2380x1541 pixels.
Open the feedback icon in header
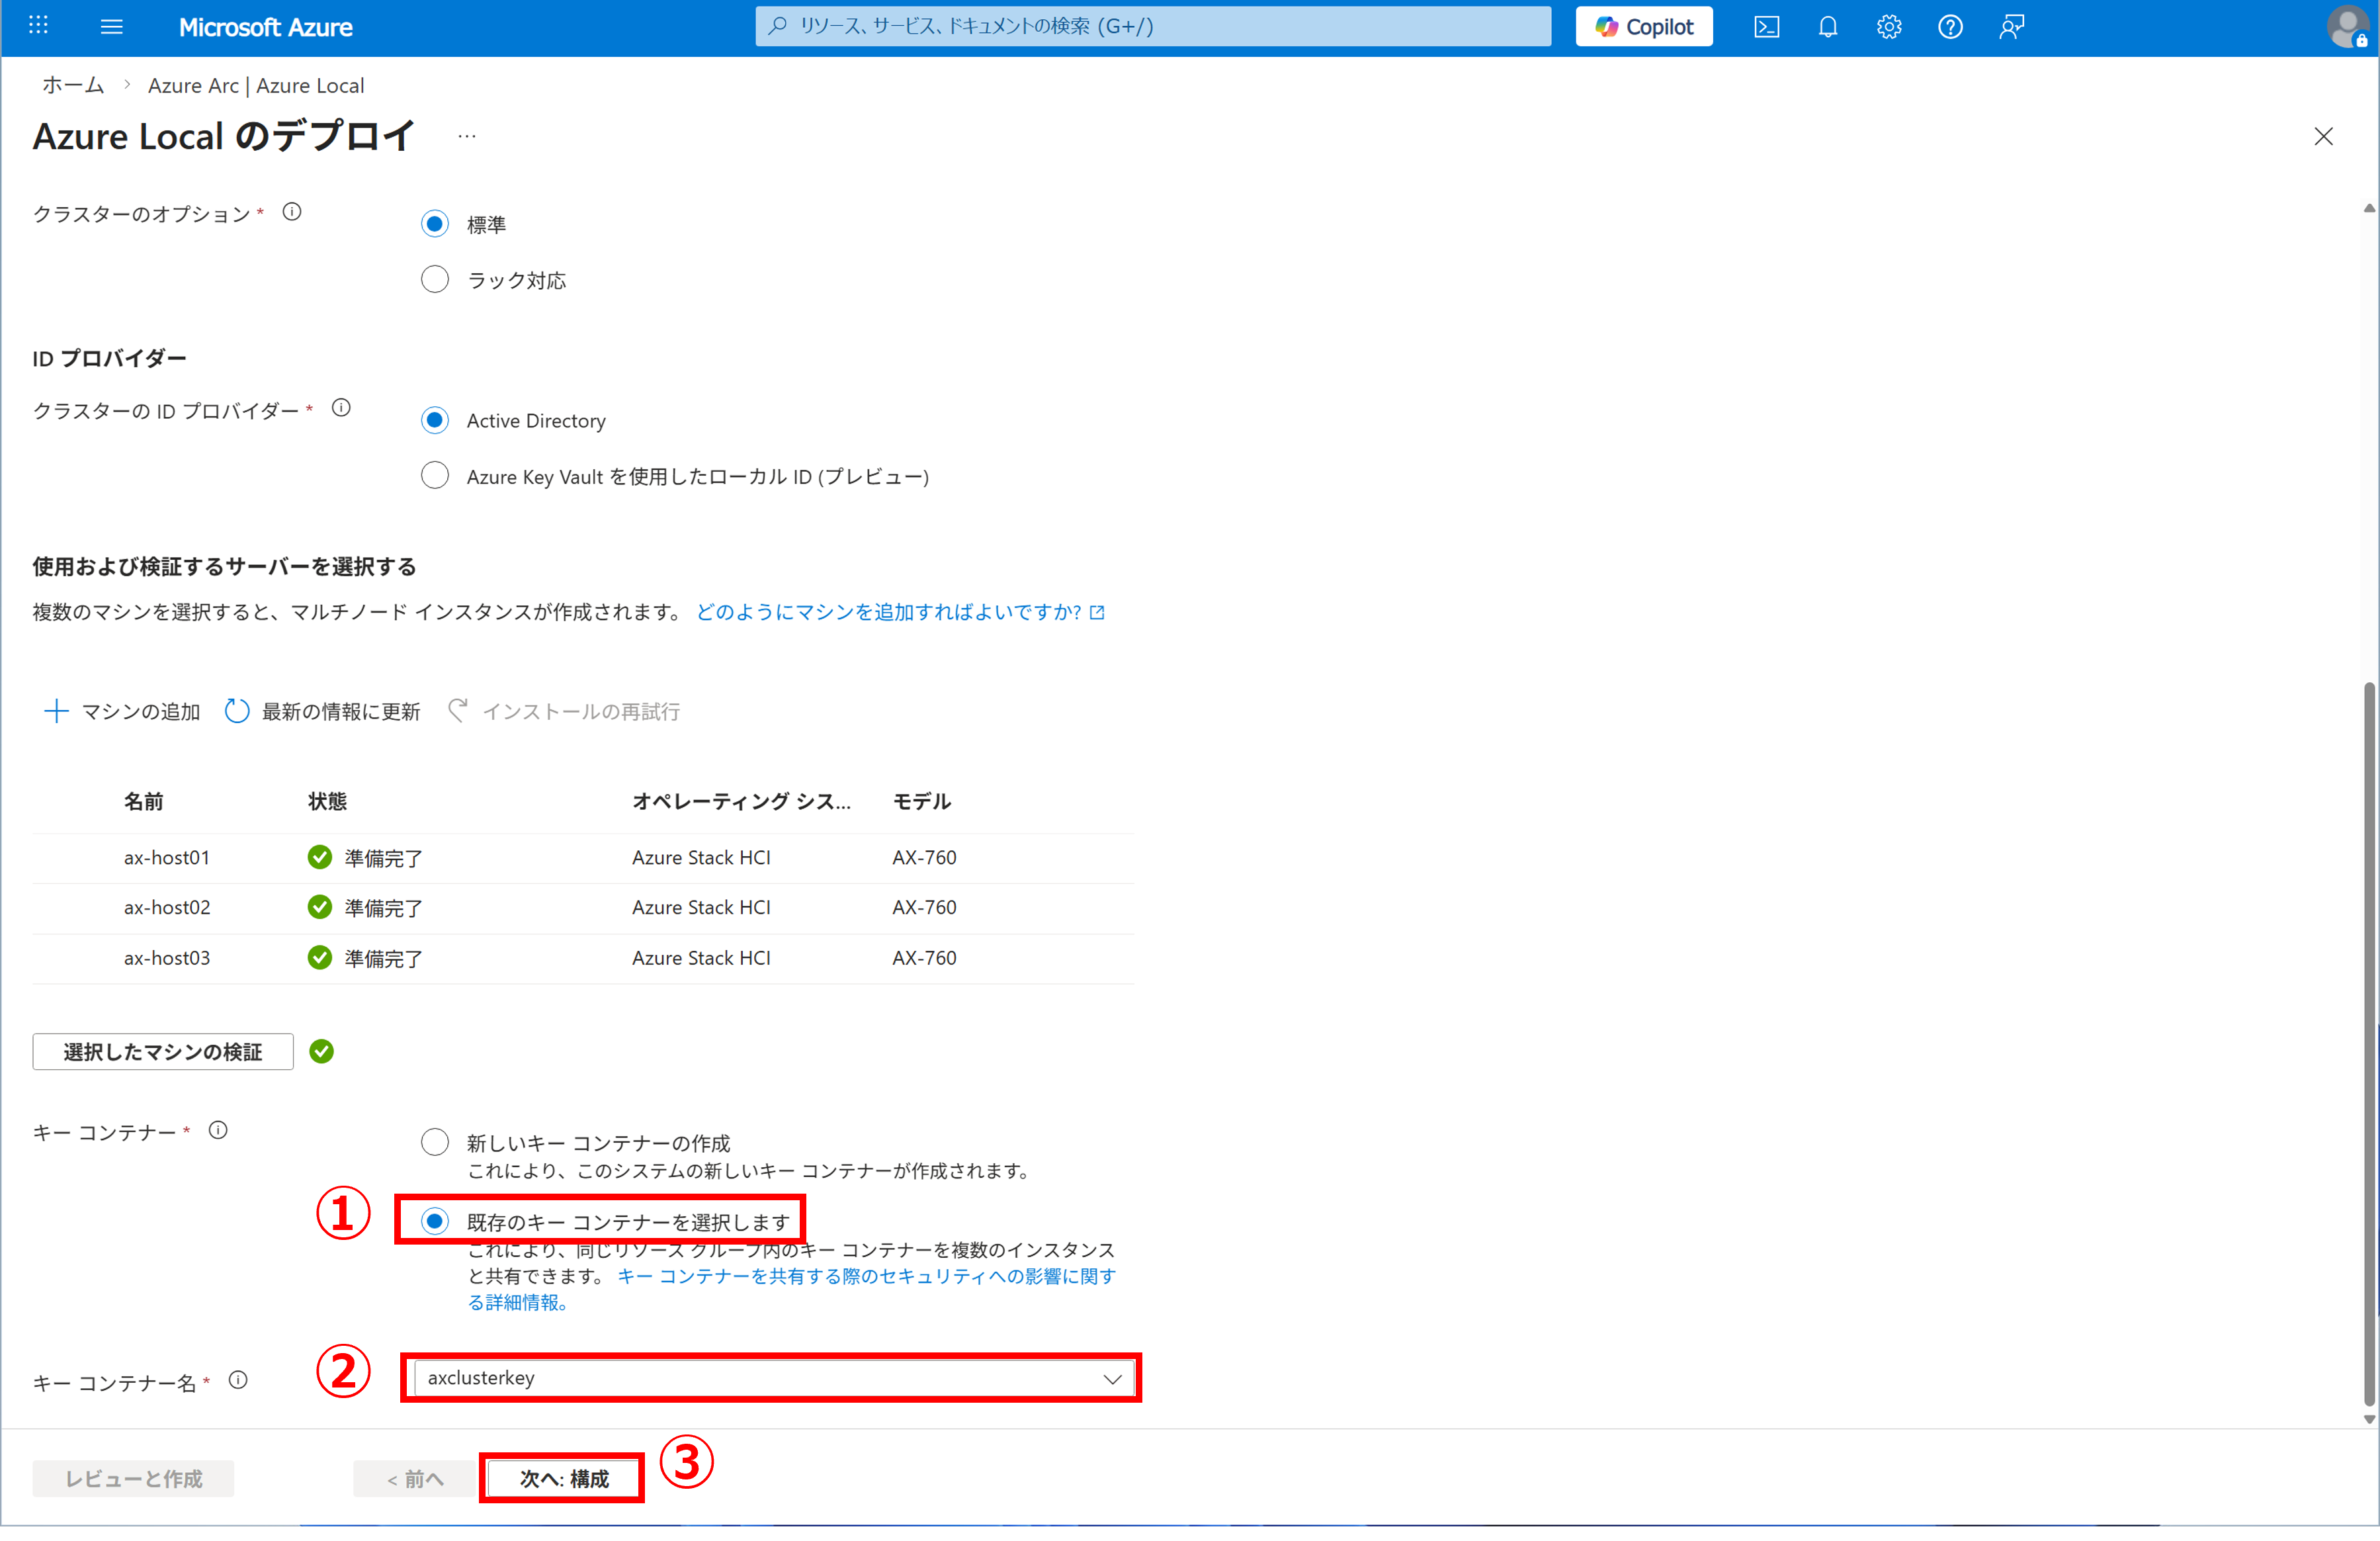[2011, 27]
